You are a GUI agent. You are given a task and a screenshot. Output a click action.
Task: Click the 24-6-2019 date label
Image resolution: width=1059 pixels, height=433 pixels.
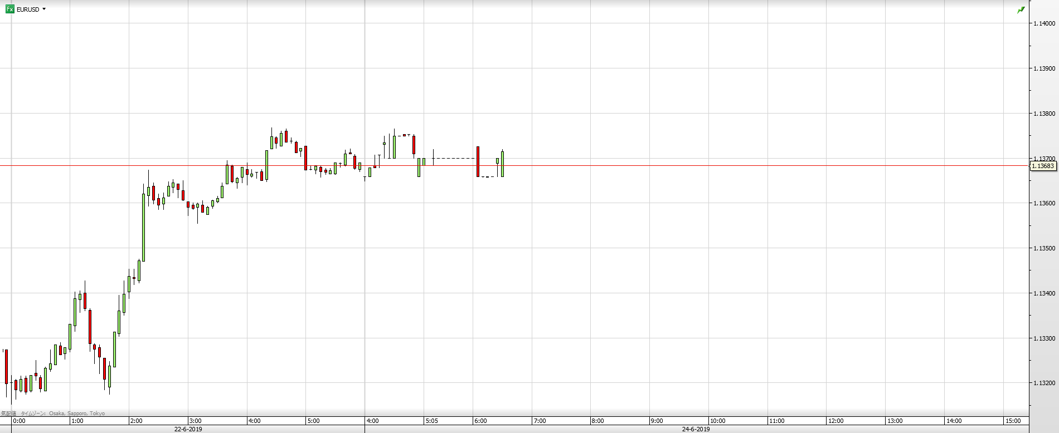click(x=696, y=429)
